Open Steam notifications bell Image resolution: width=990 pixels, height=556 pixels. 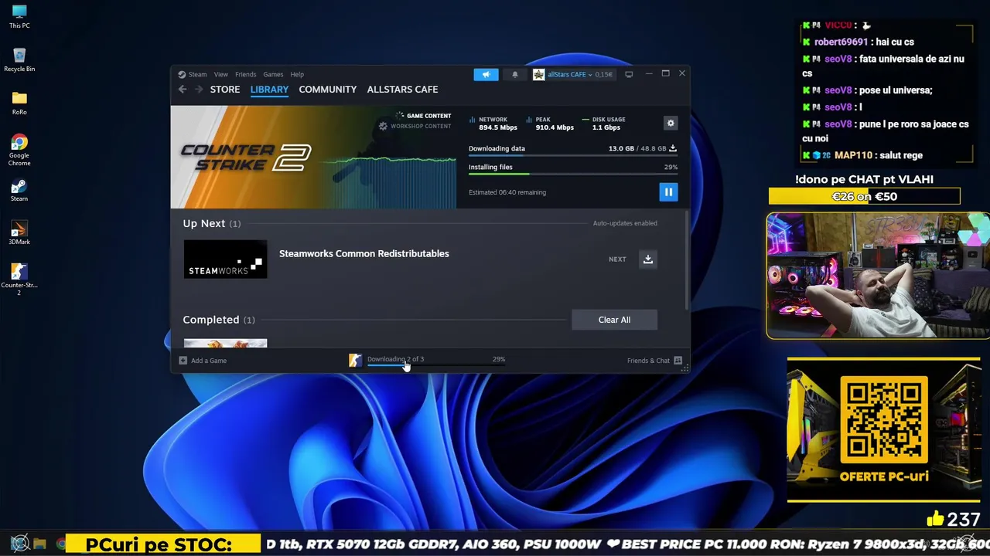pyautogui.click(x=515, y=74)
